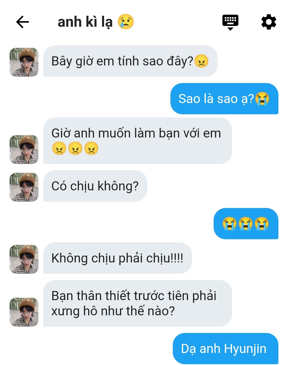The width and height of the screenshot is (288, 365).
Task: Select the message 'Bây giờ em tính sao đây?'
Action: tap(130, 61)
